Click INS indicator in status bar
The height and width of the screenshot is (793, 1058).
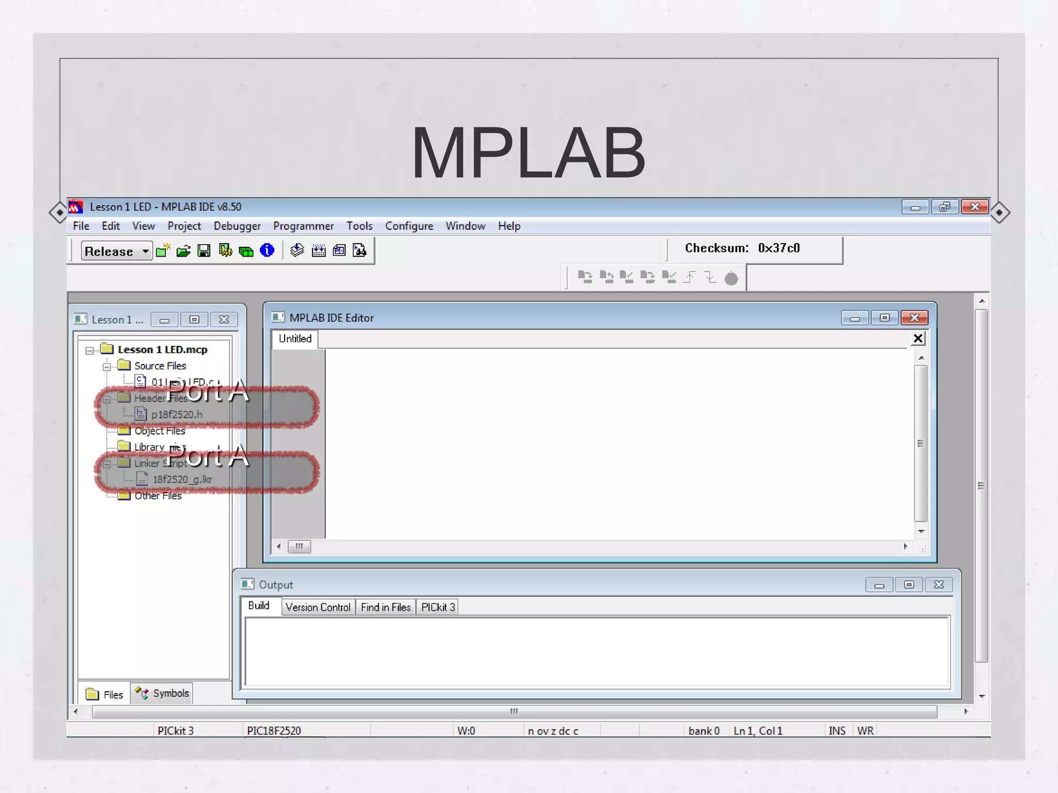[x=837, y=731]
